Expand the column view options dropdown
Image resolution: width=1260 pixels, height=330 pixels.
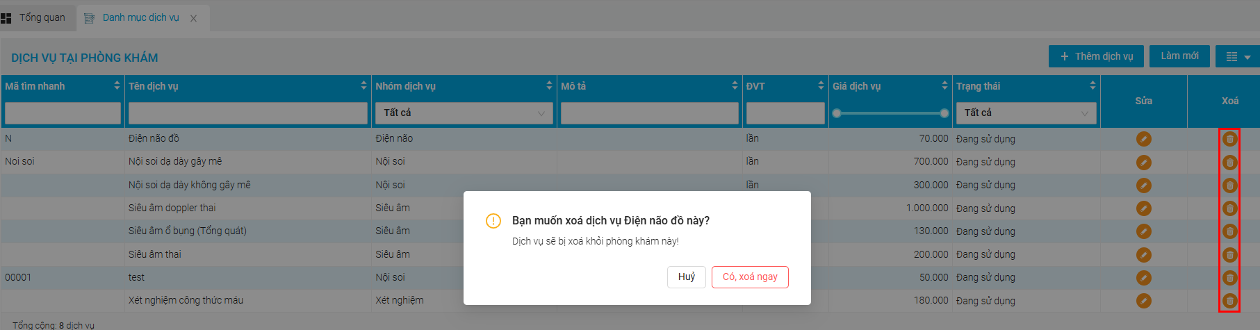click(x=1237, y=56)
